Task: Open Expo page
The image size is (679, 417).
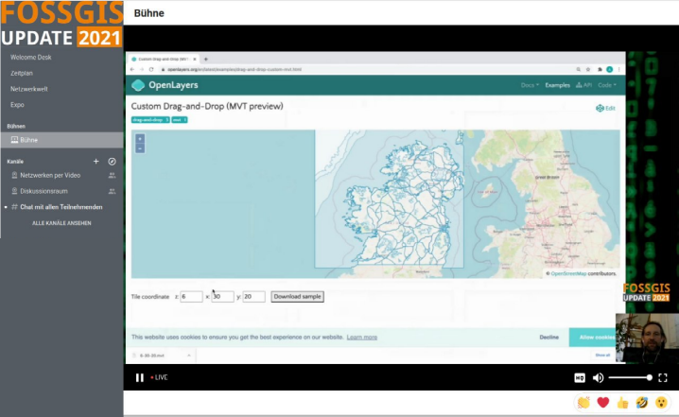Action: tap(17, 105)
